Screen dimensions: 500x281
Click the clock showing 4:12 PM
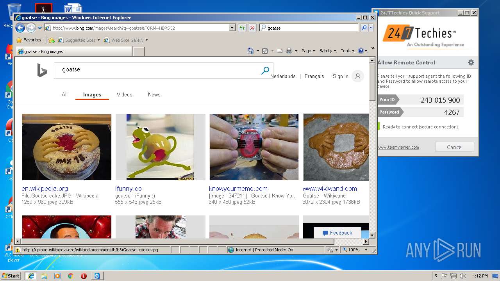point(479,276)
